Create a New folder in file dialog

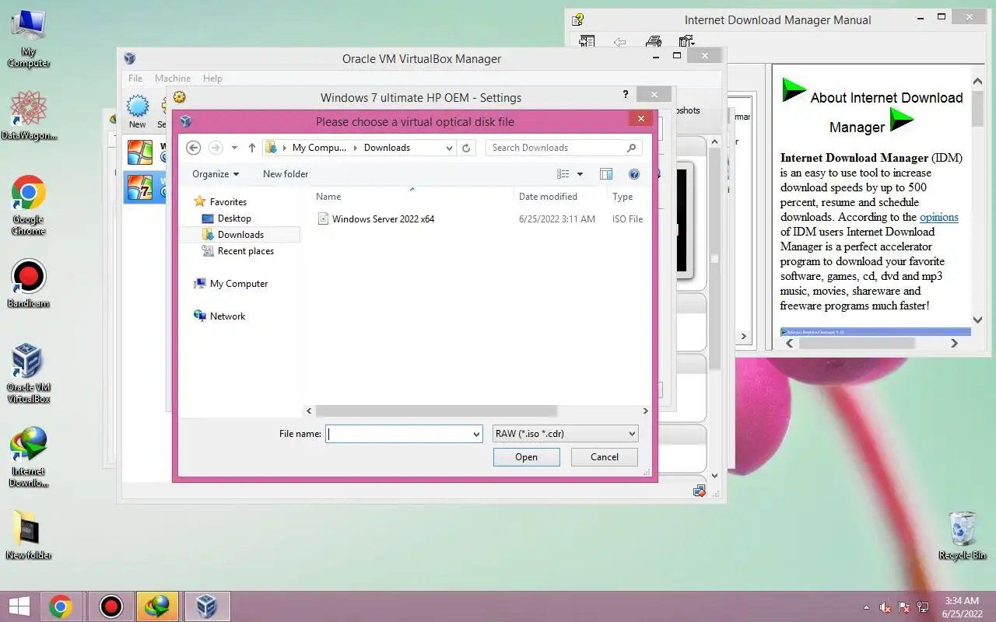(x=286, y=174)
